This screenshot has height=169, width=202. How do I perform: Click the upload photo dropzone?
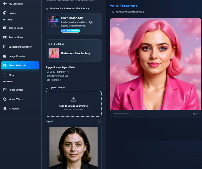click(73, 104)
